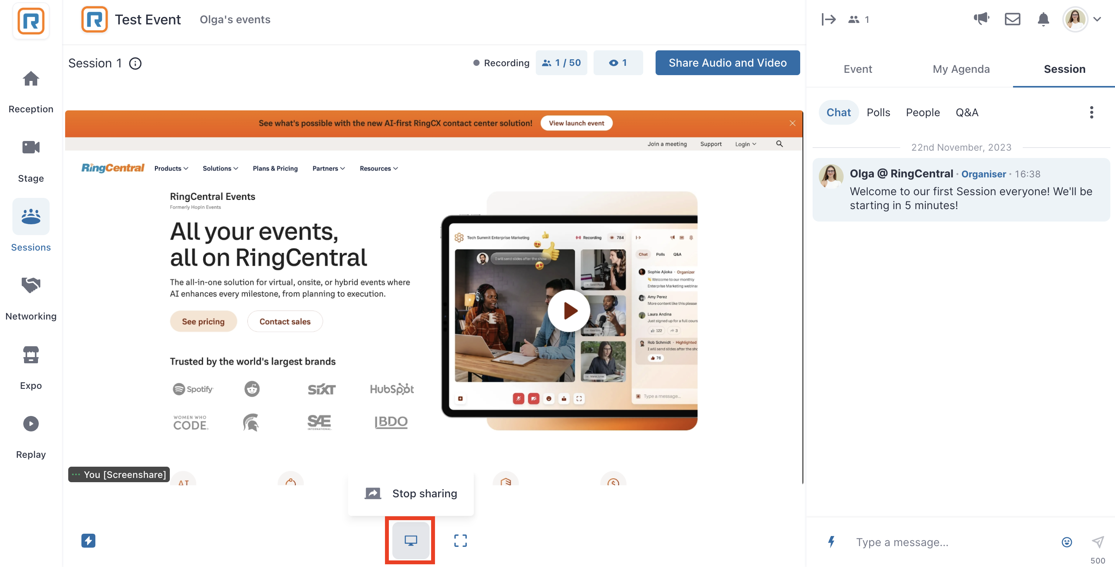Screen dimensions: 1115x567
Task: Select the Chat sub-tab
Action: coord(839,112)
